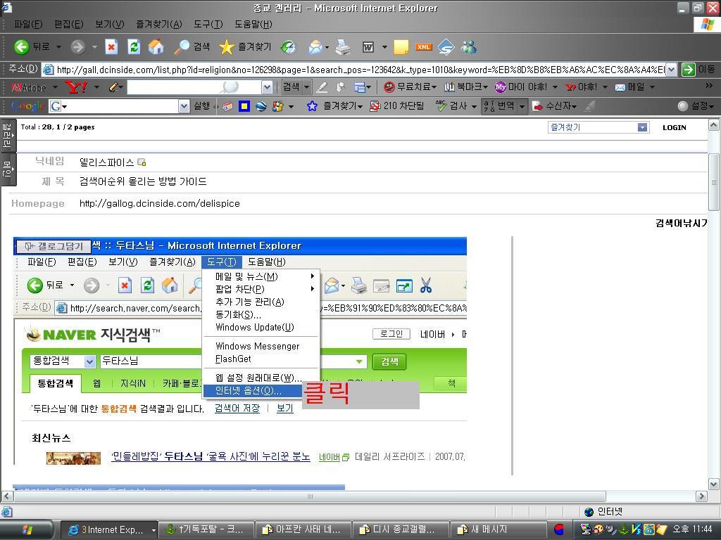
Task: Click the LOGIN link on the page
Action: tap(674, 128)
